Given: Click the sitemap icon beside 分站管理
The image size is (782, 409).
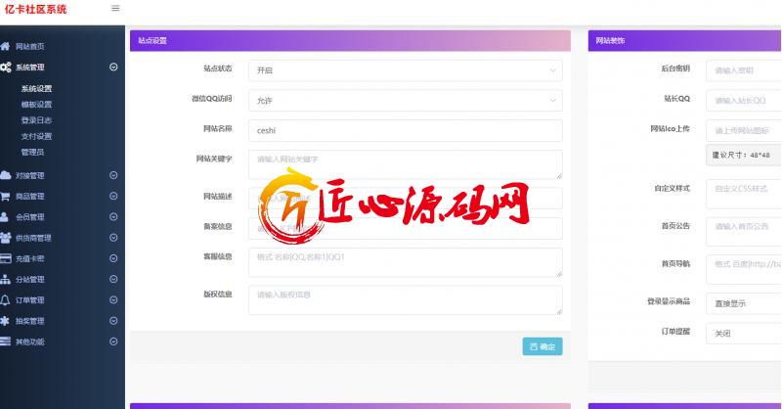Looking at the screenshot, I should [x=5, y=279].
